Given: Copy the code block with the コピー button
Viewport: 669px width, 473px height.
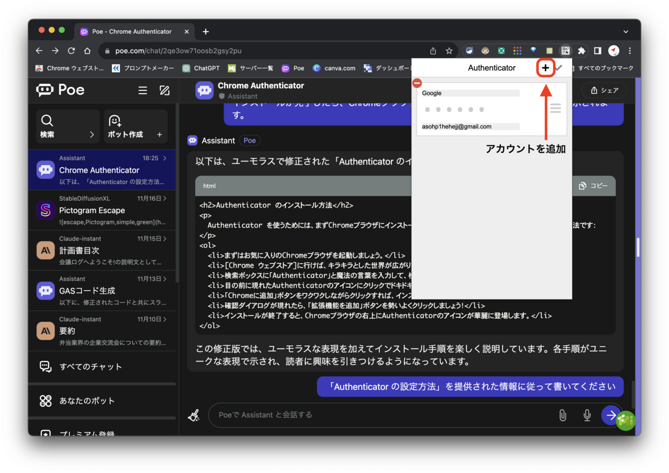Looking at the screenshot, I should click(594, 185).
